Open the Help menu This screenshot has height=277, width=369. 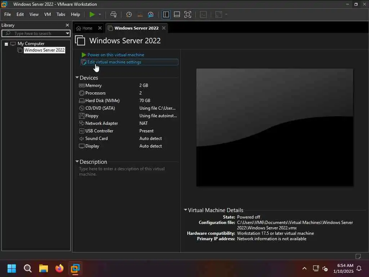point(75,14)
